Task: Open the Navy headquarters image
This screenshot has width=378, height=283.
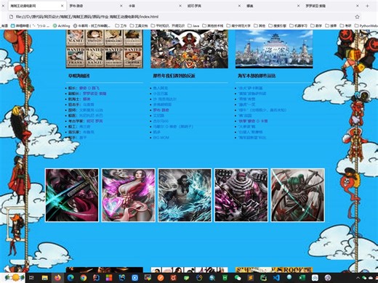Action: [274, 49]
